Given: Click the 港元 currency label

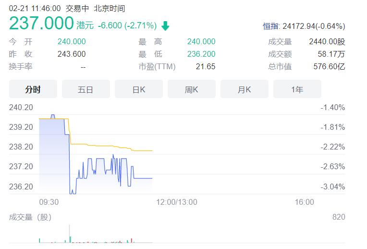Looking at the screenshot, I should pyautogui.click(x=85, y=25).
